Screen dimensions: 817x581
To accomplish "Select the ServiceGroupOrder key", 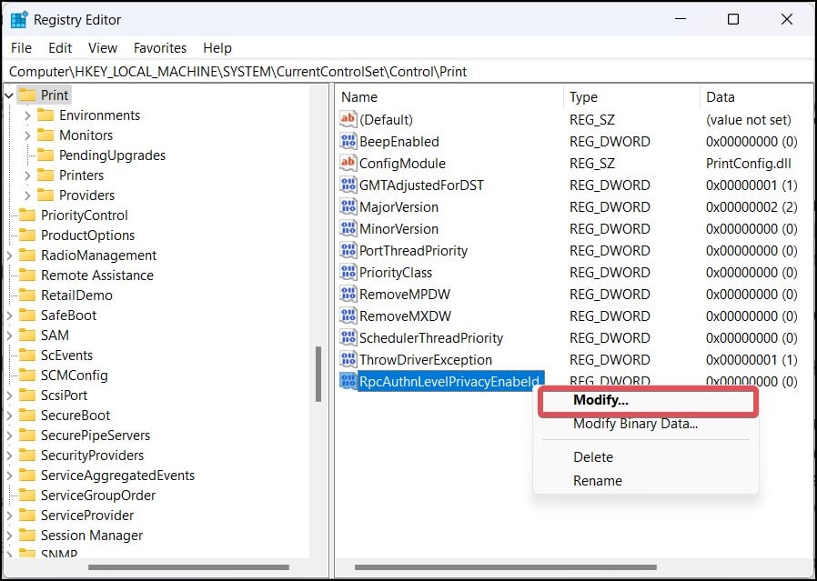I will [x=98, y=496].
